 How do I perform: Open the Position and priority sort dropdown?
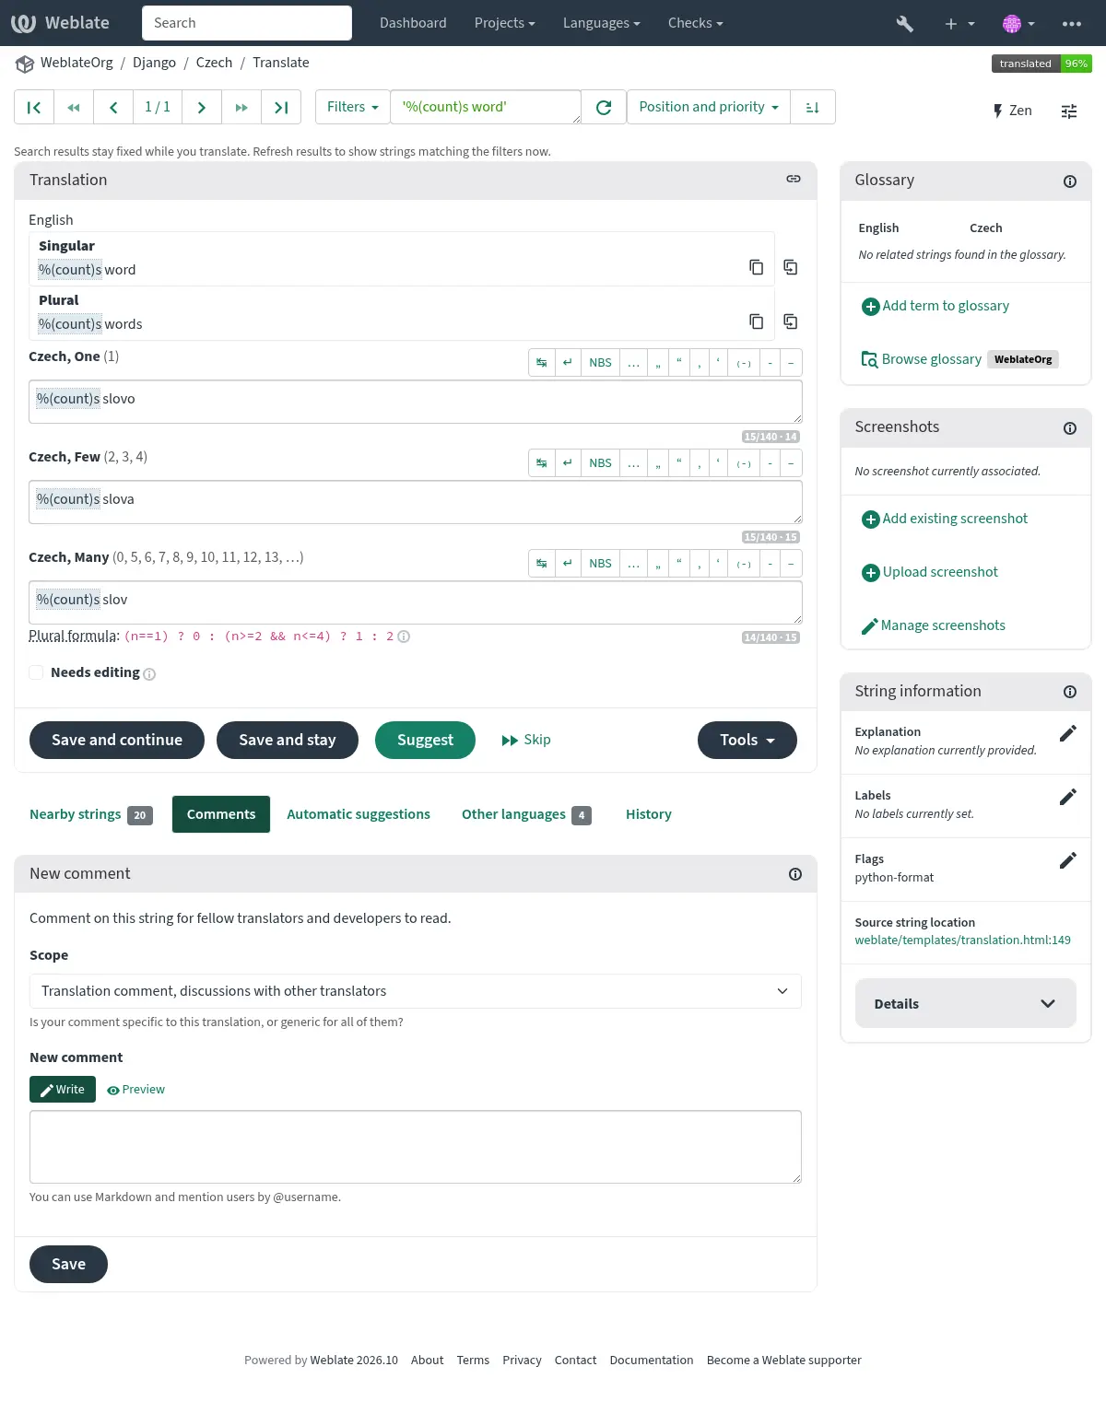coord(709,107)
